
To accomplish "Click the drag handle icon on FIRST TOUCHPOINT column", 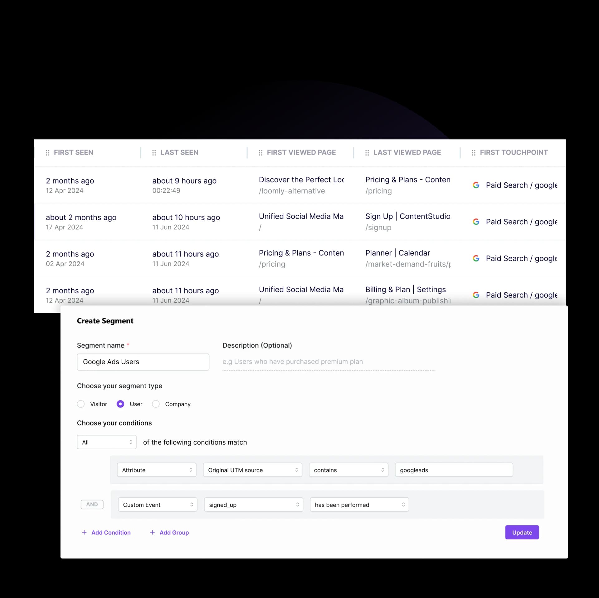I will (x=473, y=152).
